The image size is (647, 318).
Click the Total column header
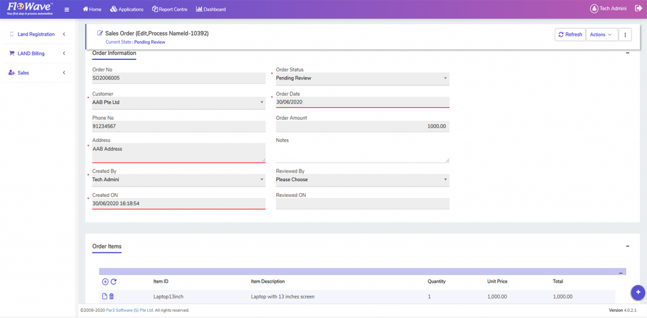pyautogui.click(x=558, y=282)
